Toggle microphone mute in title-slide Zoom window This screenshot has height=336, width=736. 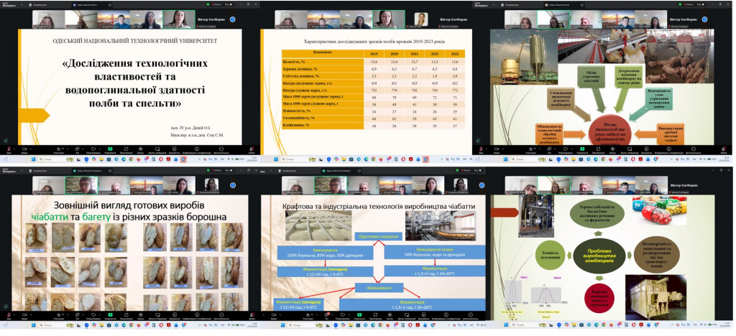[x=9, y=150]
